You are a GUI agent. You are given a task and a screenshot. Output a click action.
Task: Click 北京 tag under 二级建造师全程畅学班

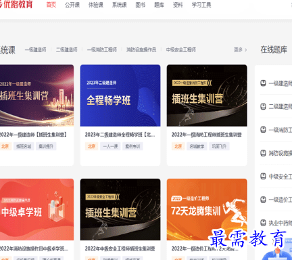[x=91, y=146]
